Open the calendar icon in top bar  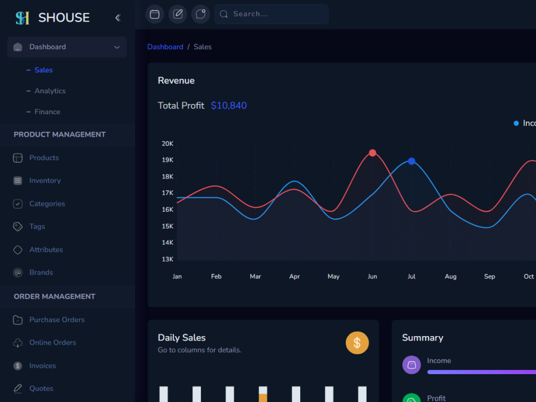click(154, 14)
